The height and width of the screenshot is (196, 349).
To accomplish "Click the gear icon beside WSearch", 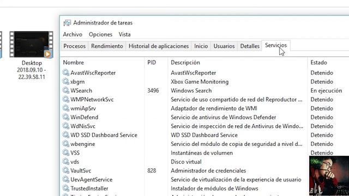I will 66,90.
